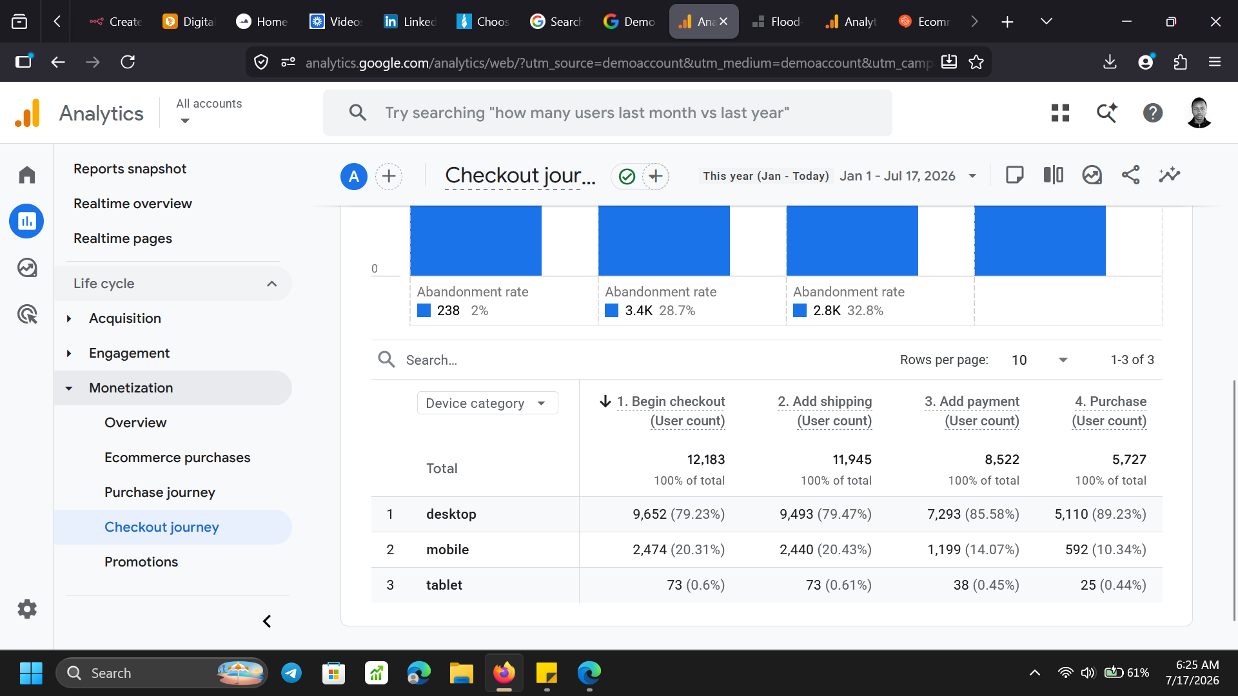Switch to the Demo browser tab
Screen dimensions: 1238x696
pos(630,21)
